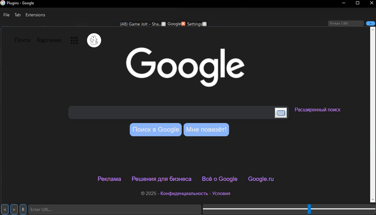Open Картинки link
The height and width of the screenshot is (215, 376).
(x=49, y=40)
